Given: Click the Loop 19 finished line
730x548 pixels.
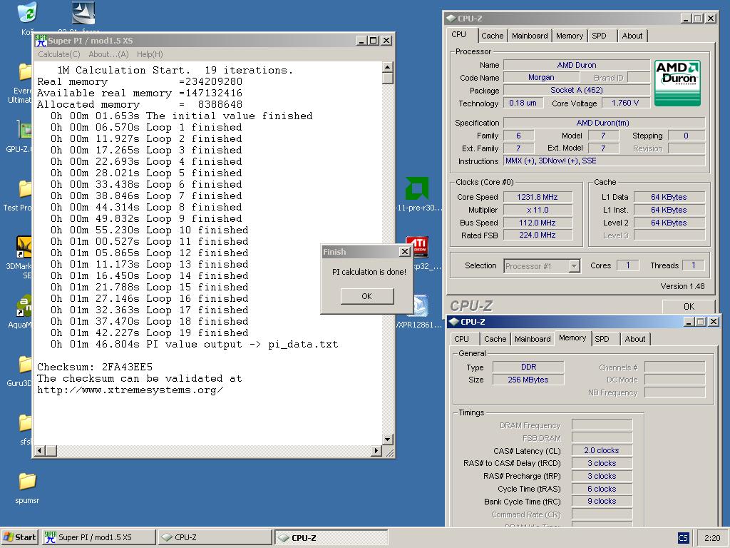Looking at the screenshot, I should click(150, 333).
